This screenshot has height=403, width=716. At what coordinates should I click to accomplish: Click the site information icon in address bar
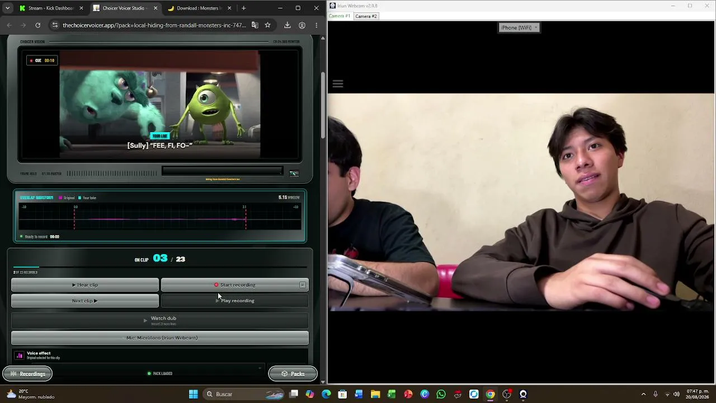click(x=54, y=25)
